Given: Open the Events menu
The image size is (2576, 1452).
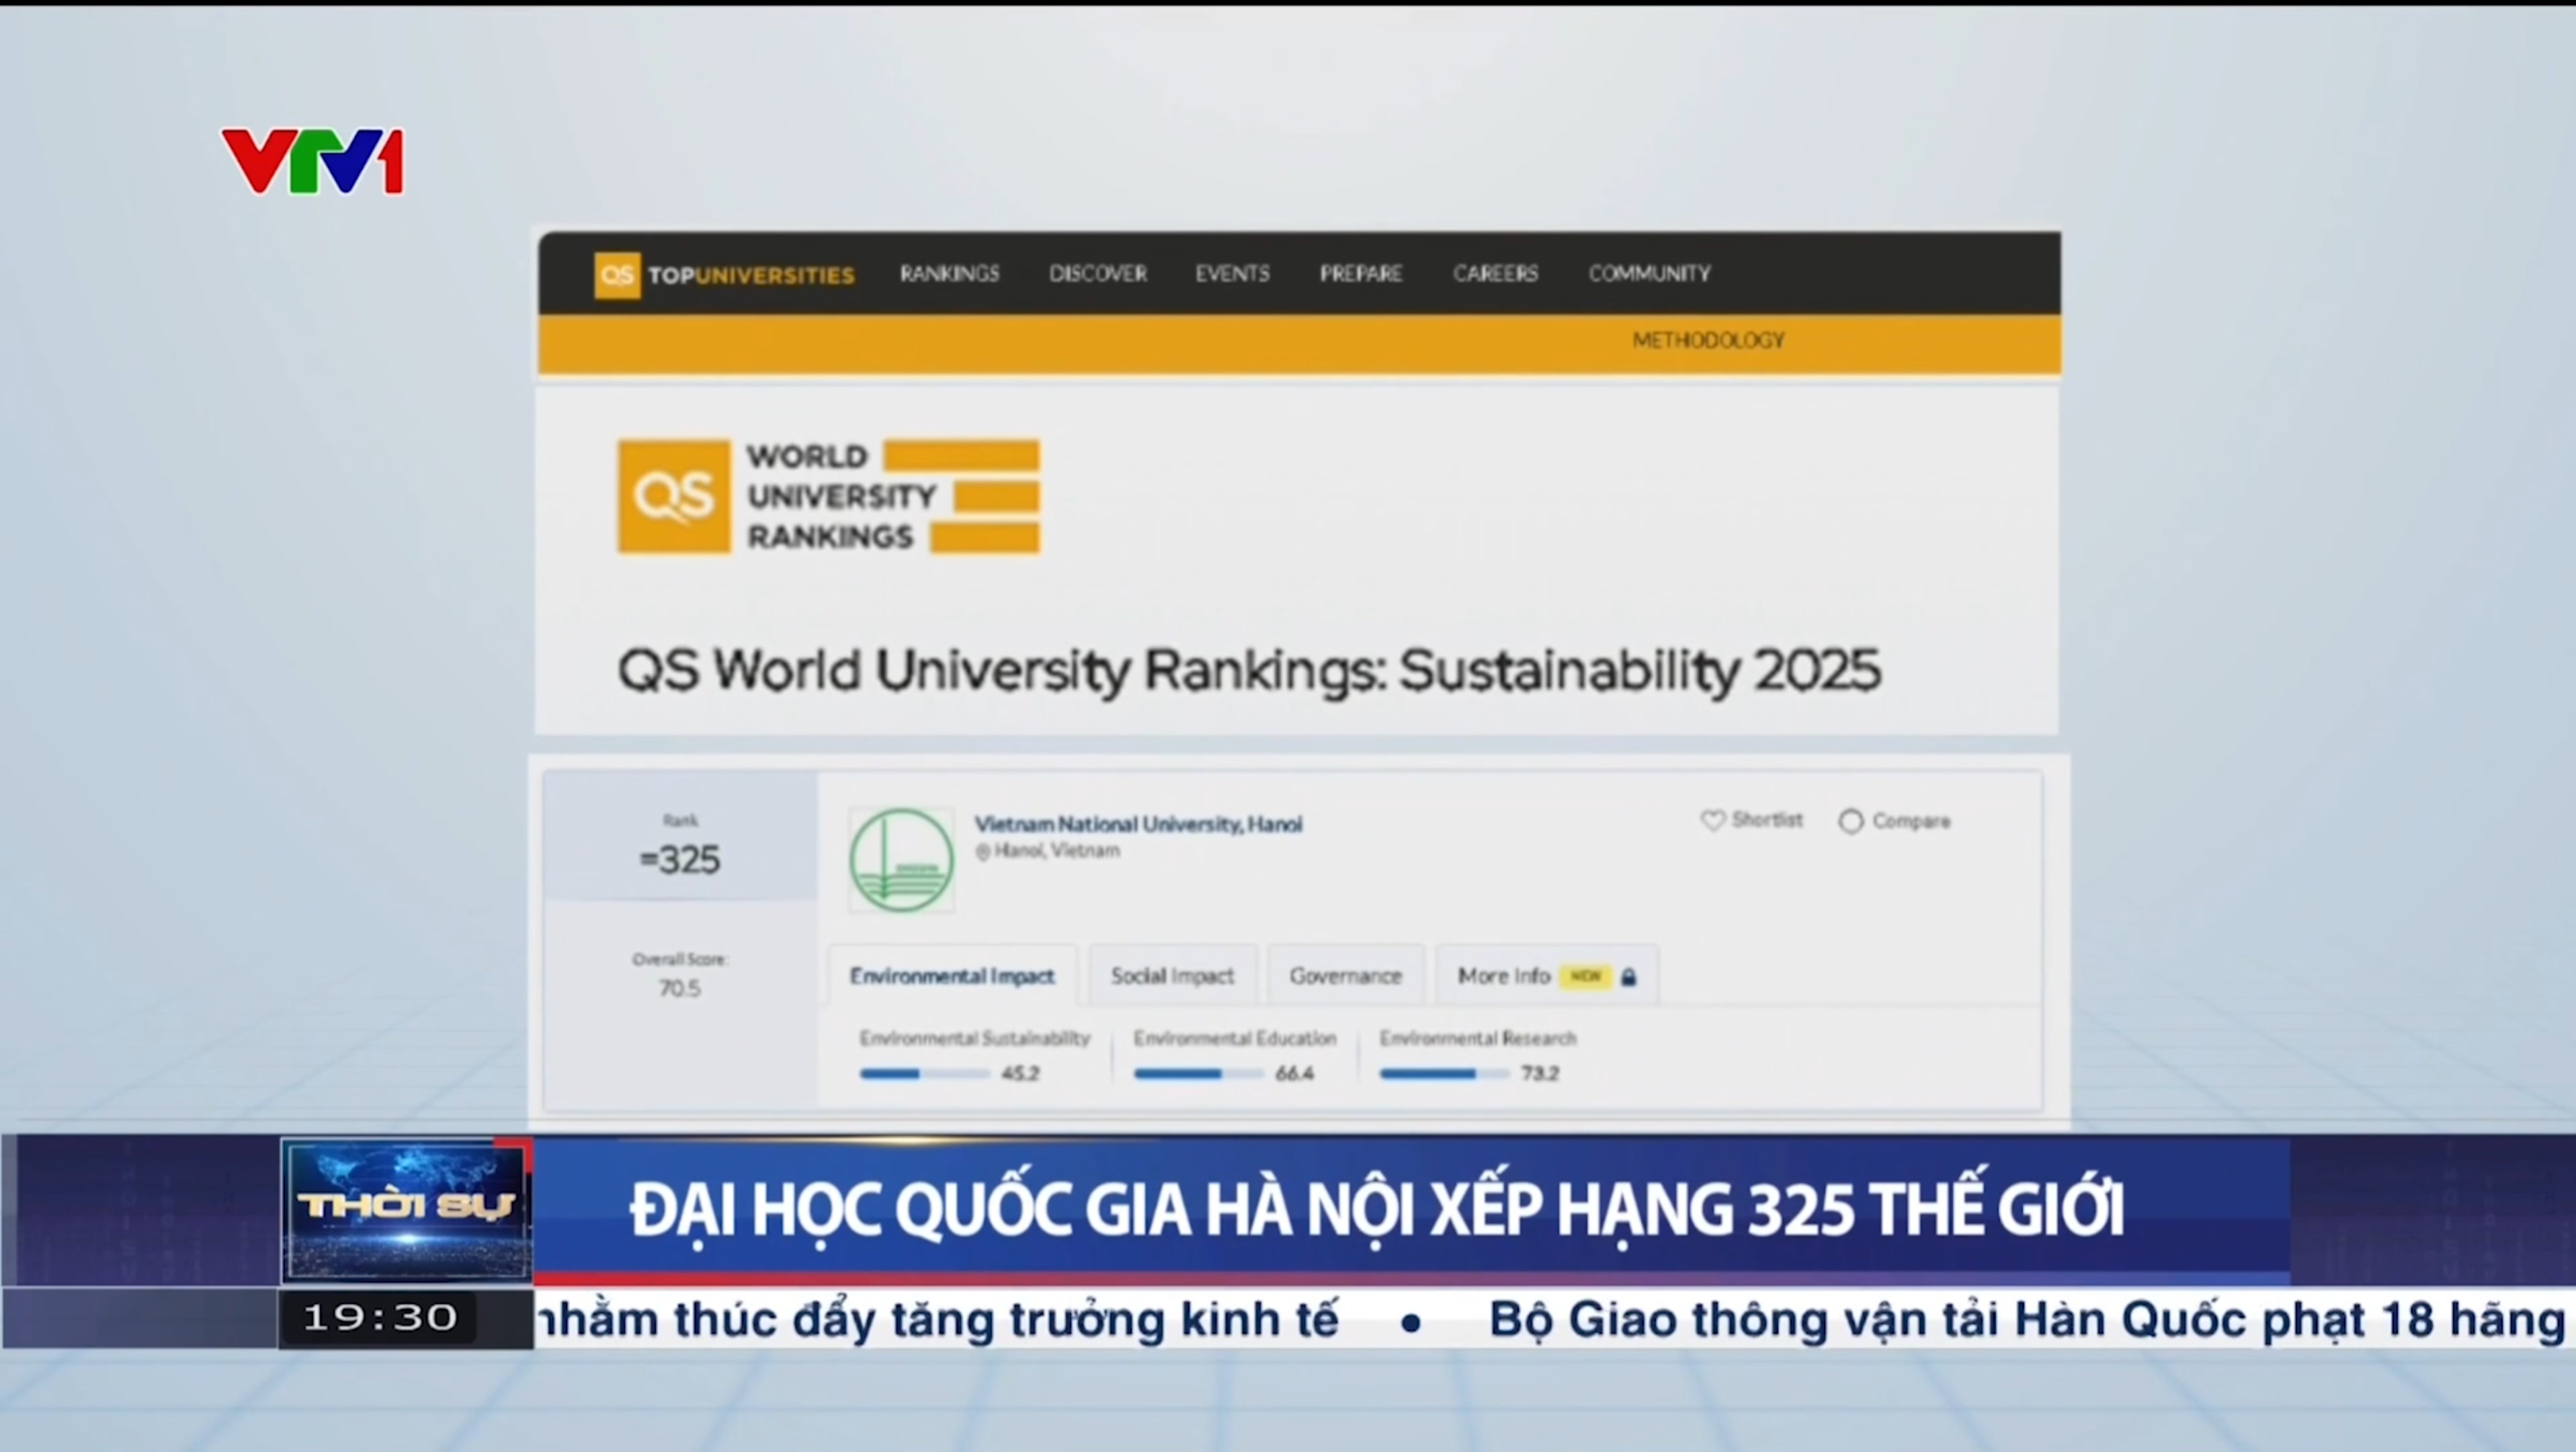Looking at the screenshot, I should coord(1232,273).
